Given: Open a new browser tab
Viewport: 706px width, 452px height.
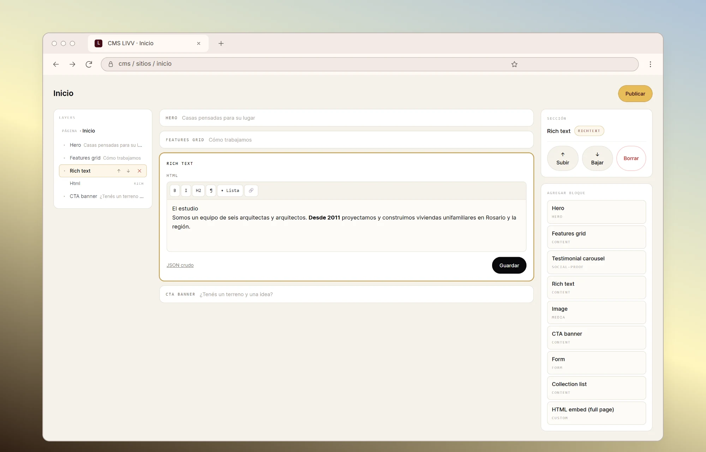Looking at the screenshot, I should (x=221, y=43).
